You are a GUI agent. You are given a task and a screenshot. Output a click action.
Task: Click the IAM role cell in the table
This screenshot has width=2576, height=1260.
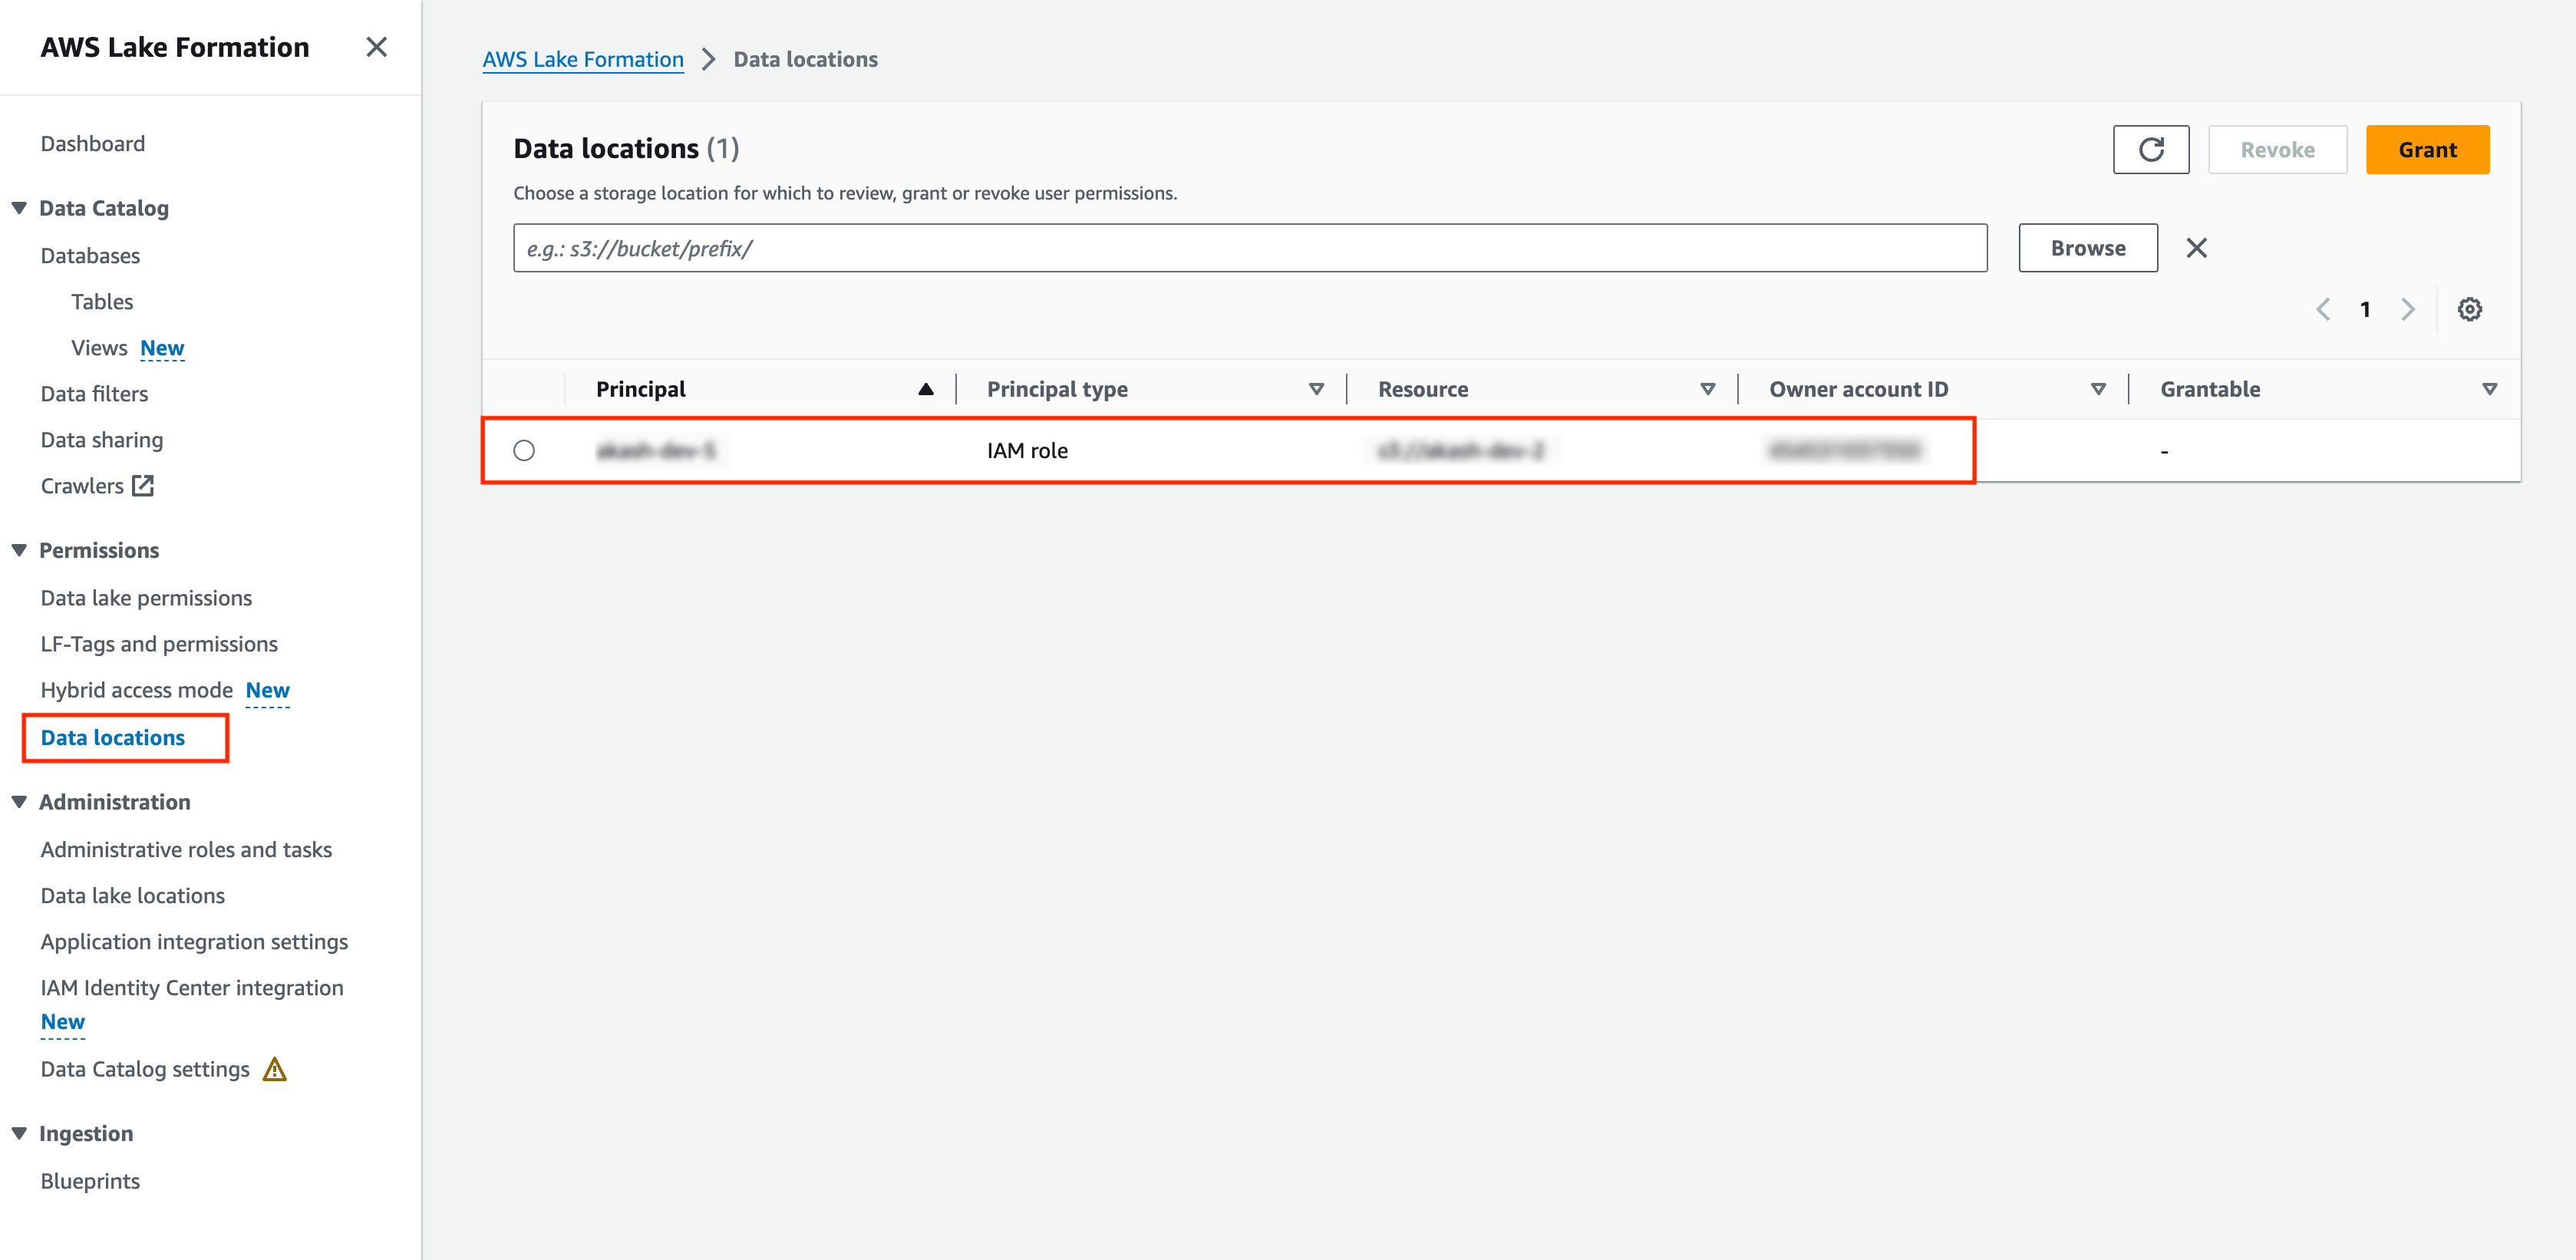(1027, 451)
